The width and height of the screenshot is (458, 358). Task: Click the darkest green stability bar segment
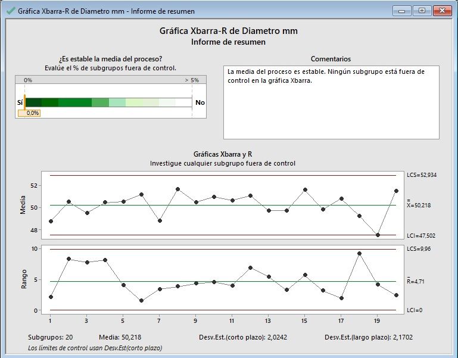point(33,102)
